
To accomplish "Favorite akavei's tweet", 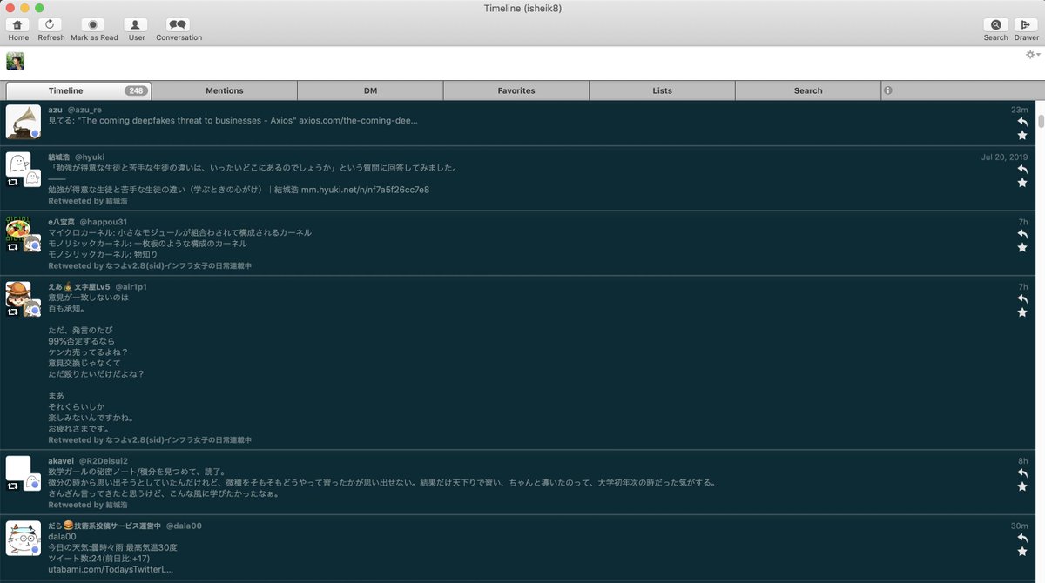I will point(1022,486).
